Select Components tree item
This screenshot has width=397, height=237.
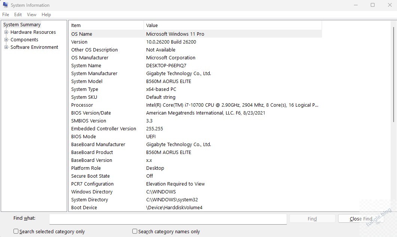pos(24,39)
